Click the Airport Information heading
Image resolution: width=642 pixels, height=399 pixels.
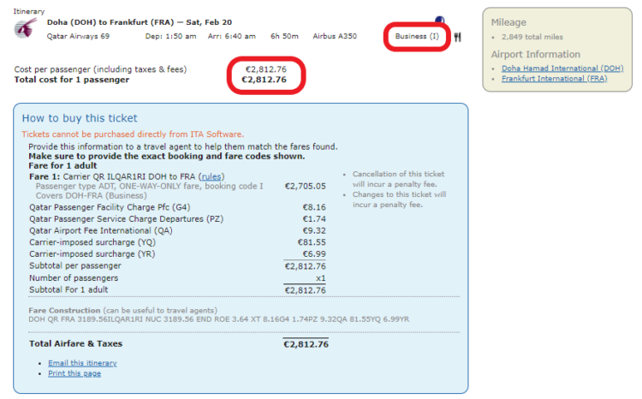click(536, 55)
